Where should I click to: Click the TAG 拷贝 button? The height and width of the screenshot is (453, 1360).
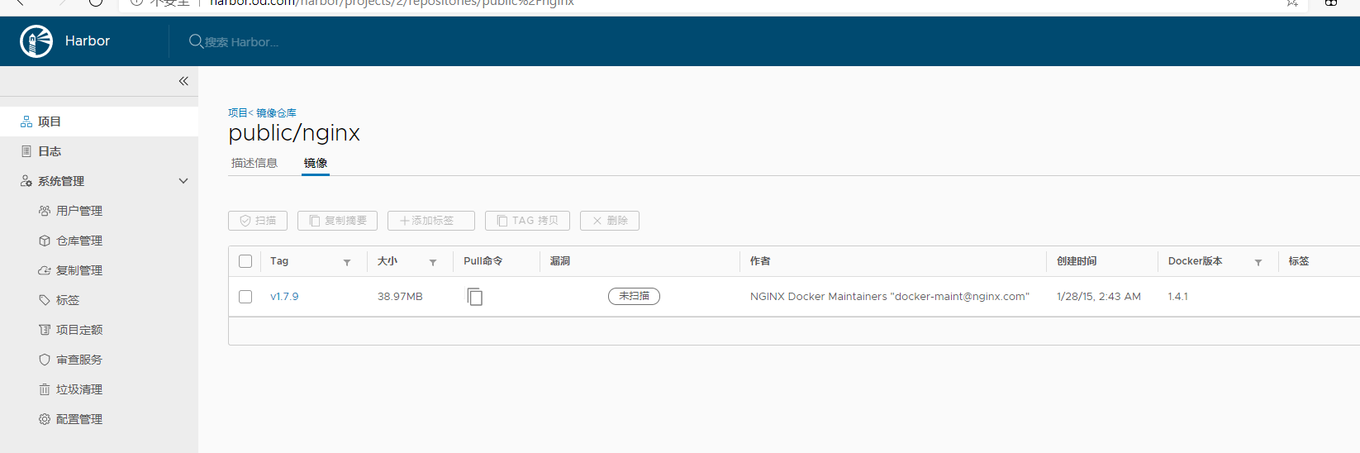click(x=527, y=221)
